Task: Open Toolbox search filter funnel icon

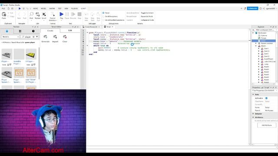Action: (37, 37)
